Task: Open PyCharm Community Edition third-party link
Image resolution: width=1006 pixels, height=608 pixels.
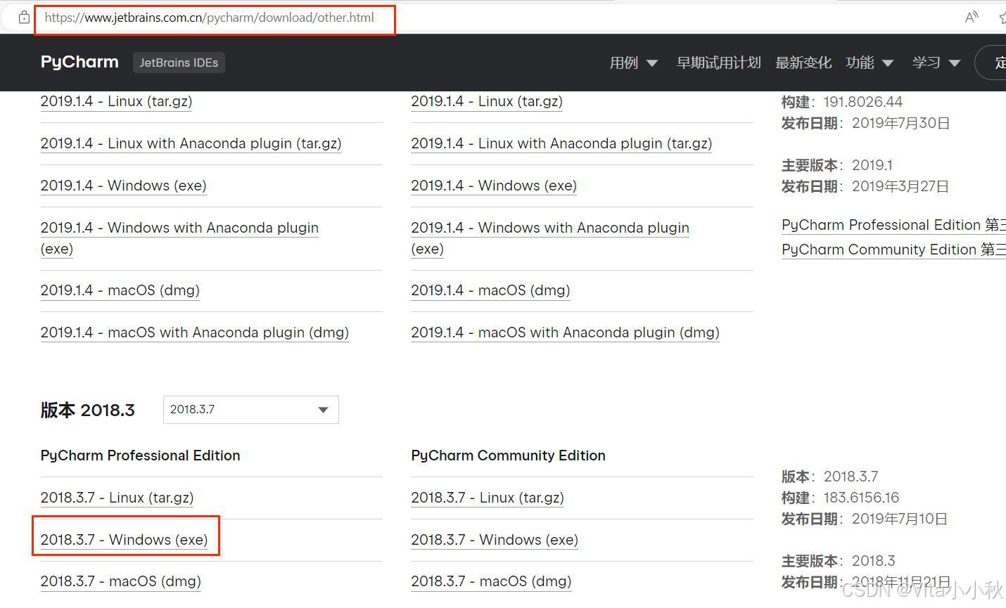Action: (x=893, y=250)
